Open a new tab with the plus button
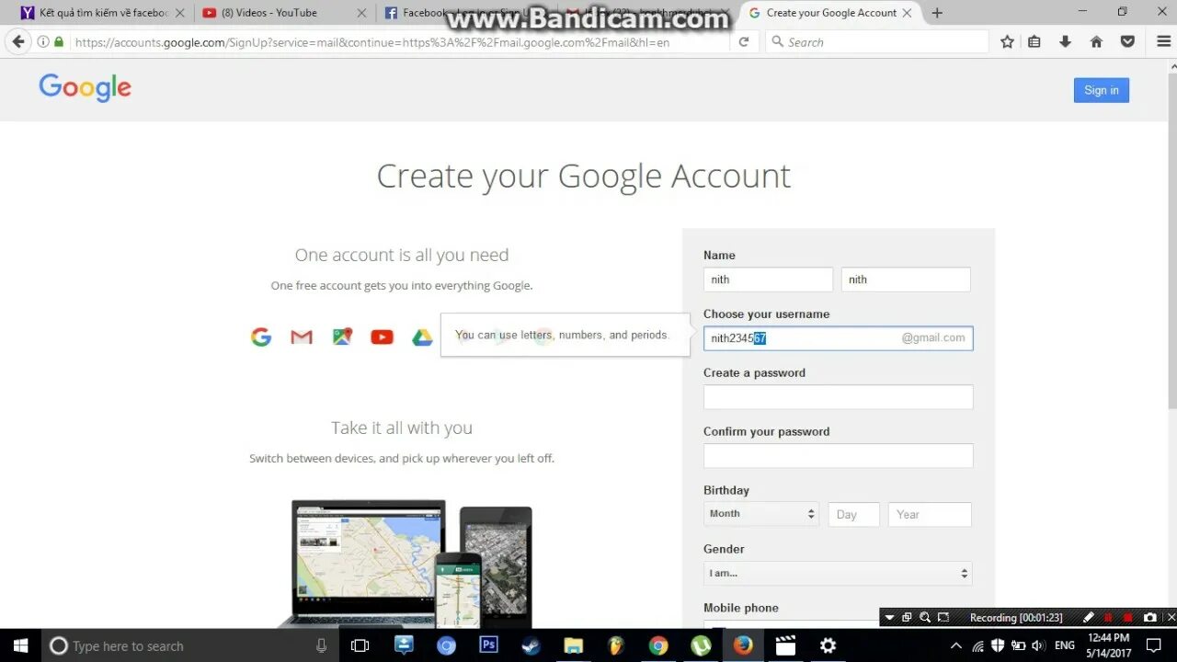The width and height of the screenshot is (1177, 662). pos(937,13)
